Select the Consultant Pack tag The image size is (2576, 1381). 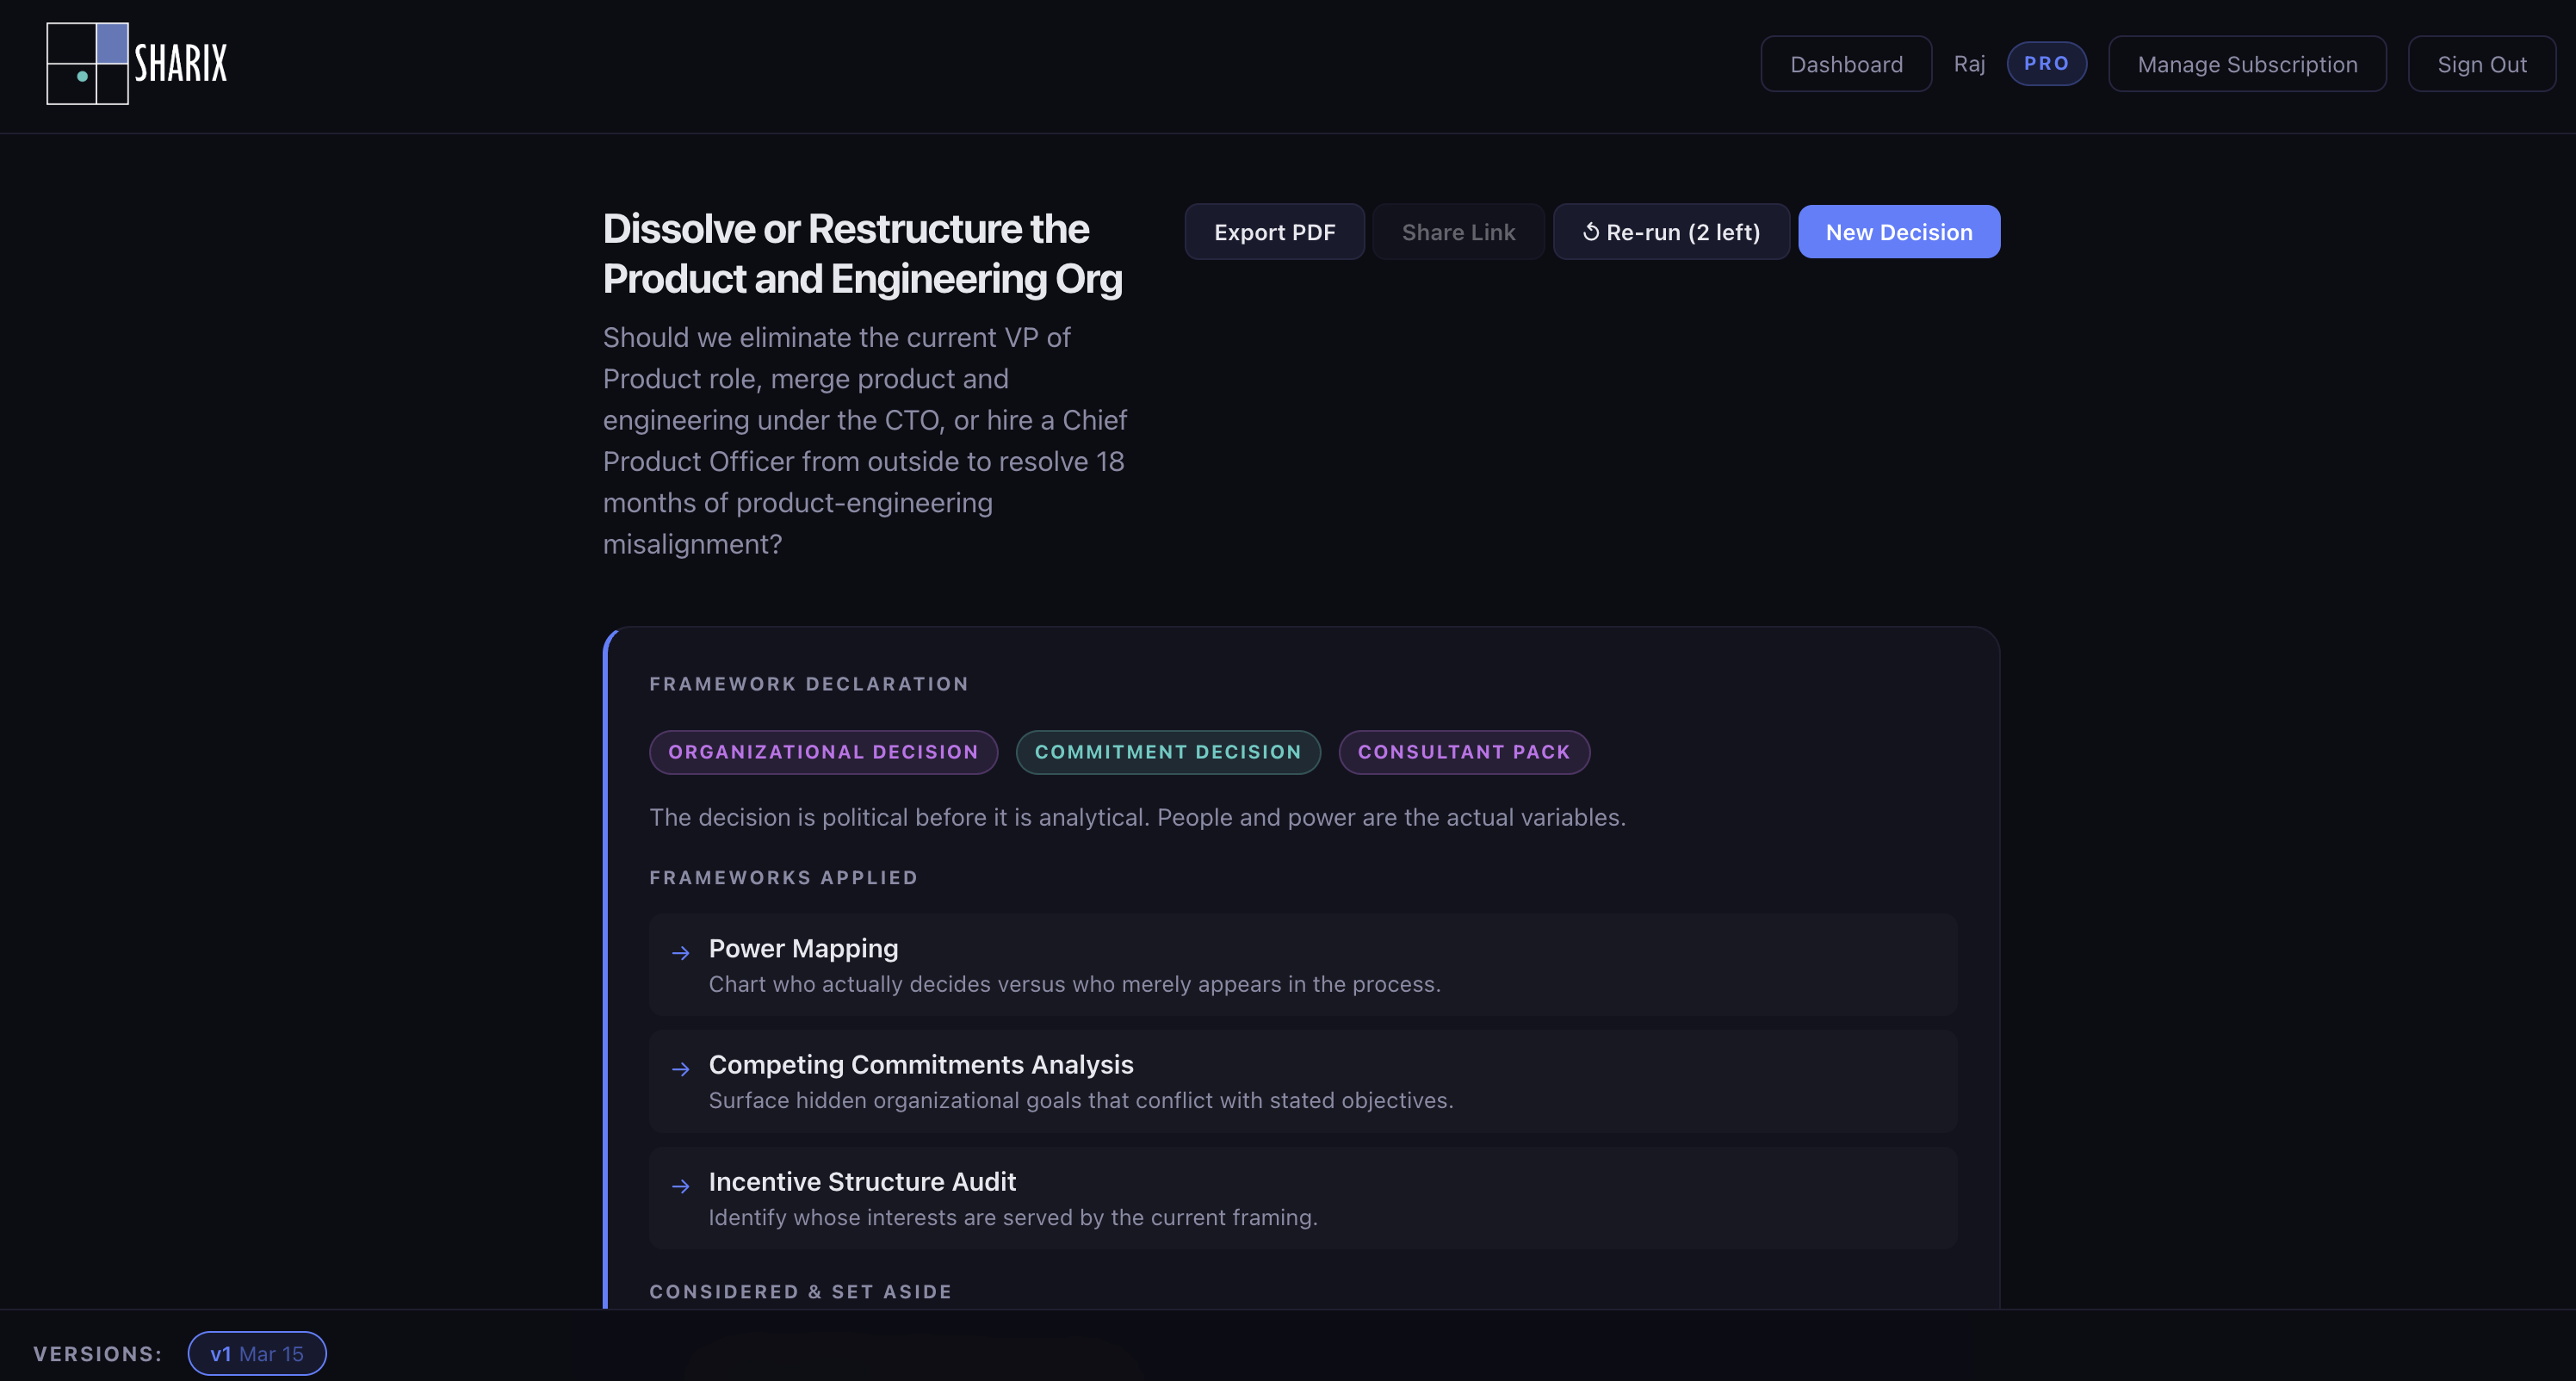(x=1463, y=752)
